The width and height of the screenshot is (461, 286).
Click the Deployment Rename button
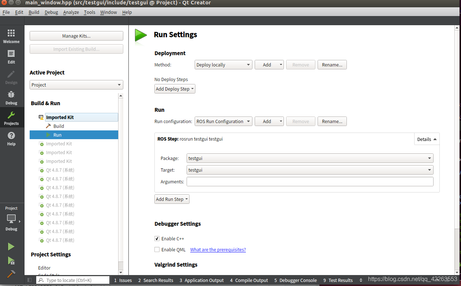click(x=332, y=65)
